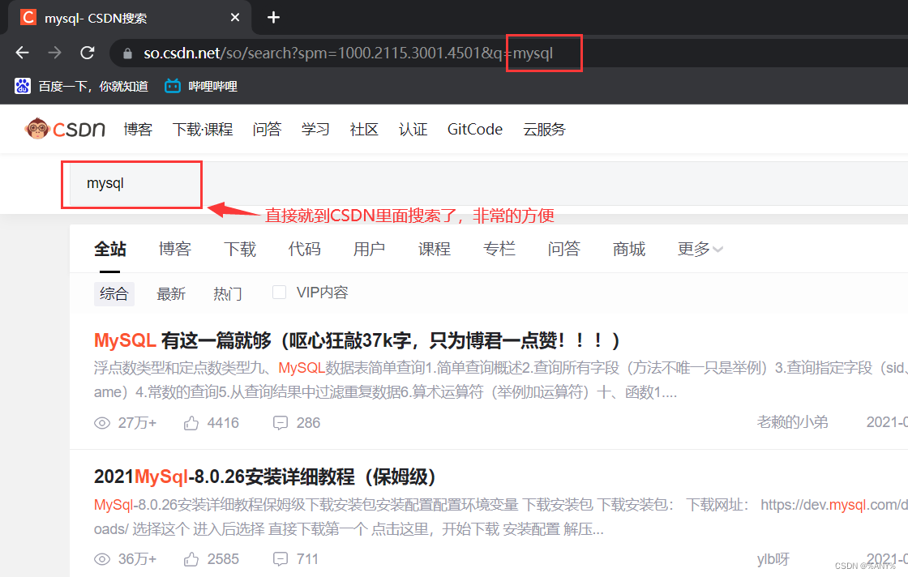Open the 云服务 navigation item

tap(544, 129)
